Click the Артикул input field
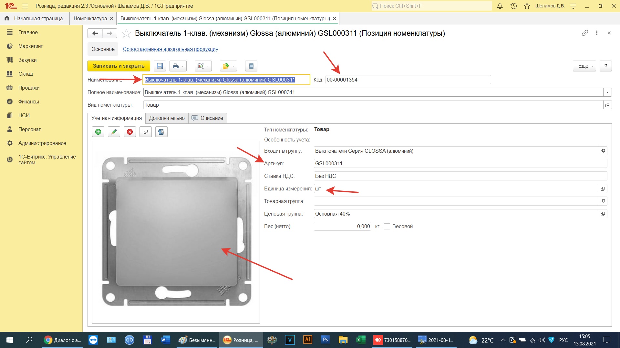The width and height of the screenshot is (620, 348). coord(460,164)
